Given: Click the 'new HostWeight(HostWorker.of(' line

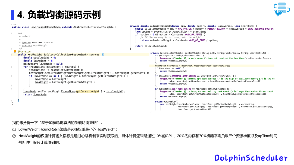Looking at the screenshot, I should click(208, 104).
